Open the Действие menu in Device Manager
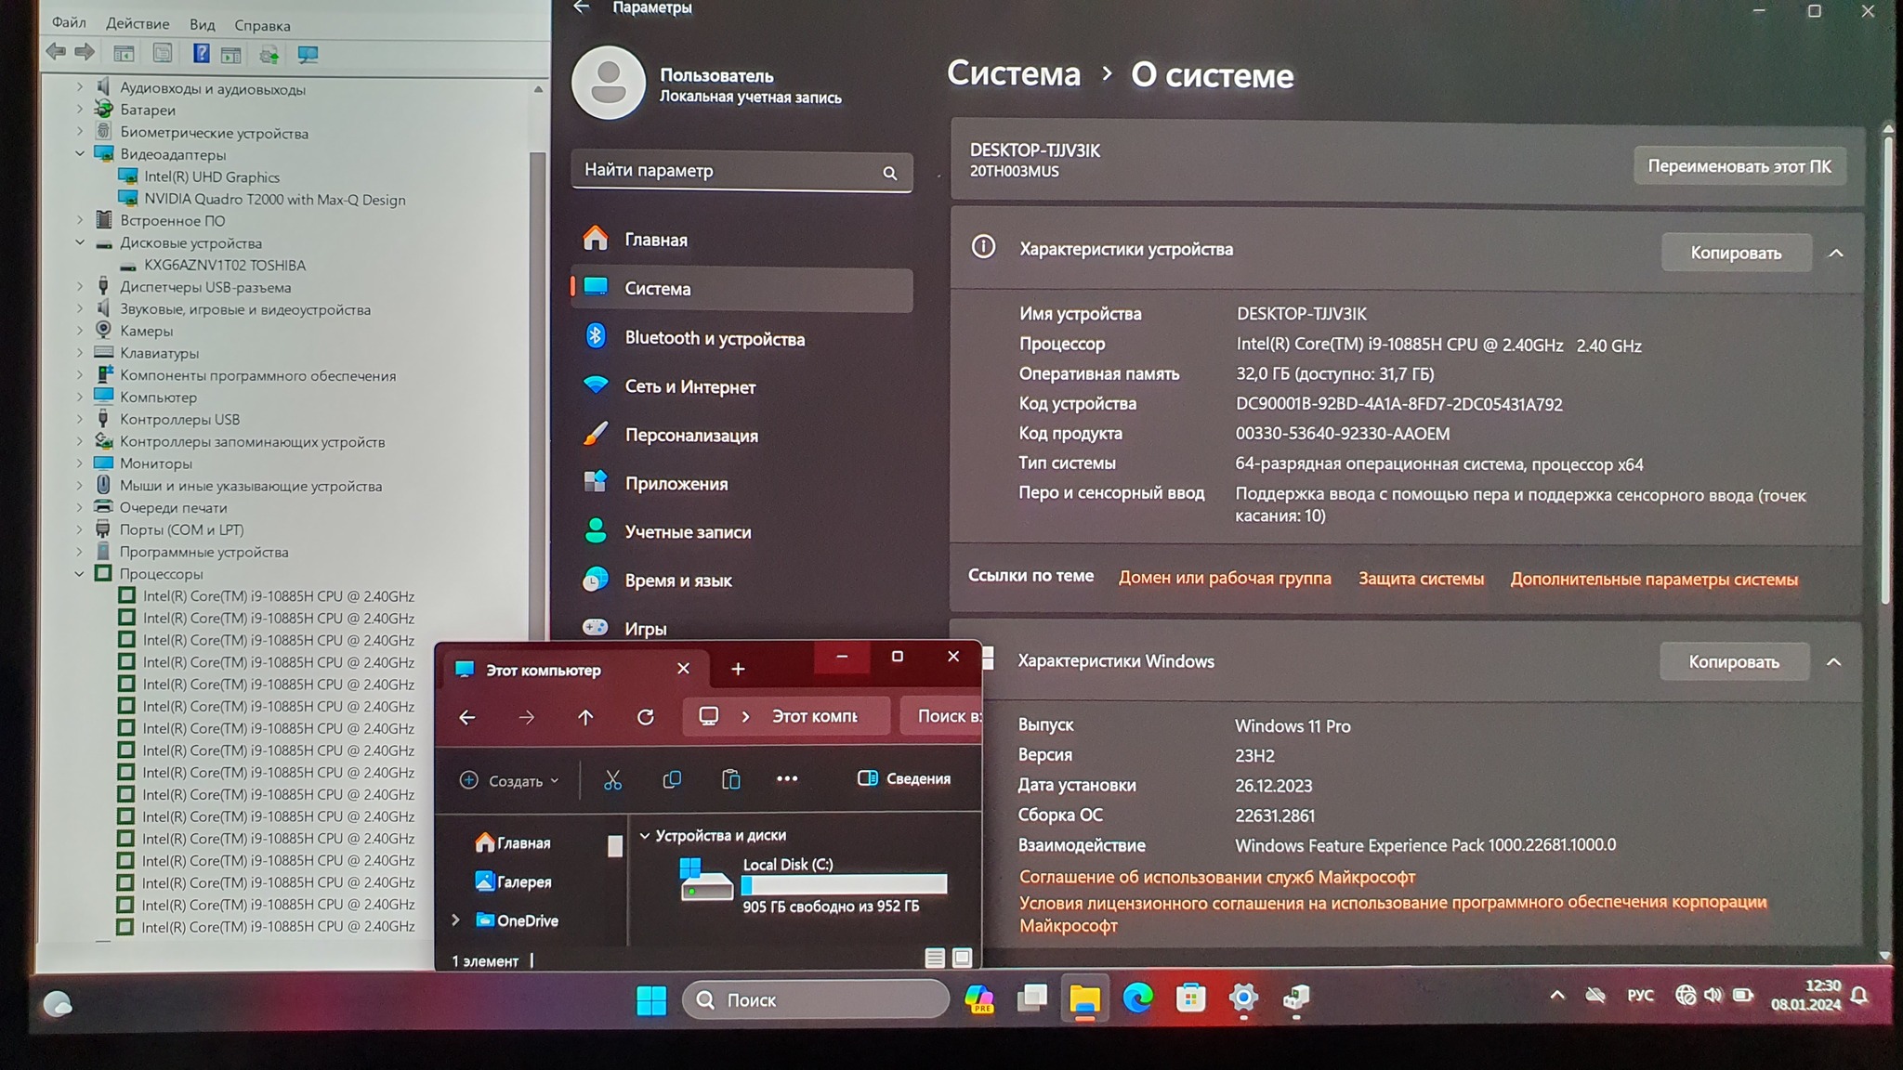Viewport: 1903px width, 1070px height. [138, 24]
